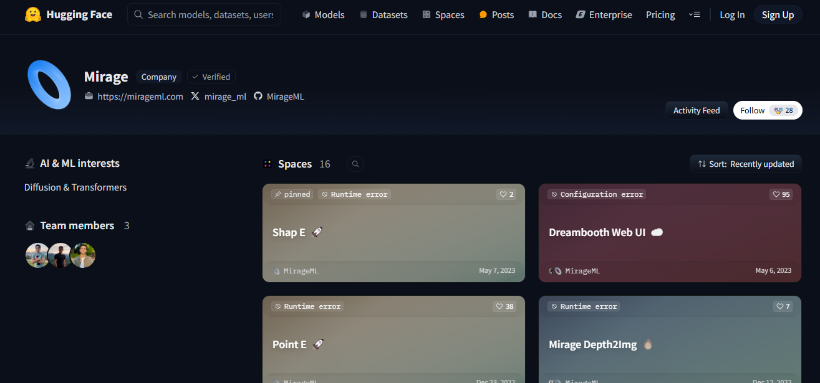This screenshot has height=383, width=820.
Task: Click the heart like count on Point E
Action: click(504, 306)
